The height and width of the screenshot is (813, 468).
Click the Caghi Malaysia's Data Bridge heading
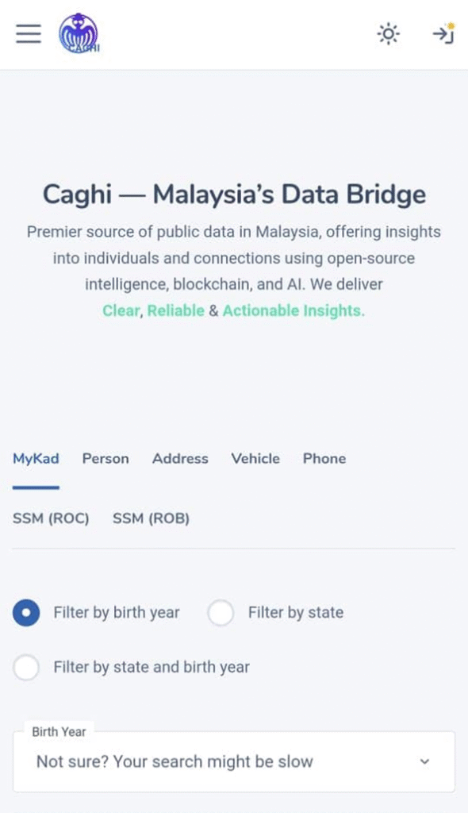coord(234,195)
